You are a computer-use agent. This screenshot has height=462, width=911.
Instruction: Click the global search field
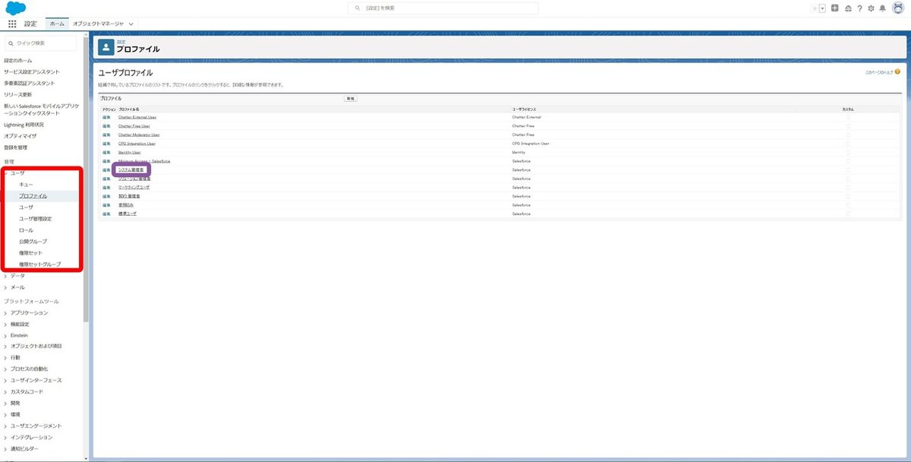[443, 8]
